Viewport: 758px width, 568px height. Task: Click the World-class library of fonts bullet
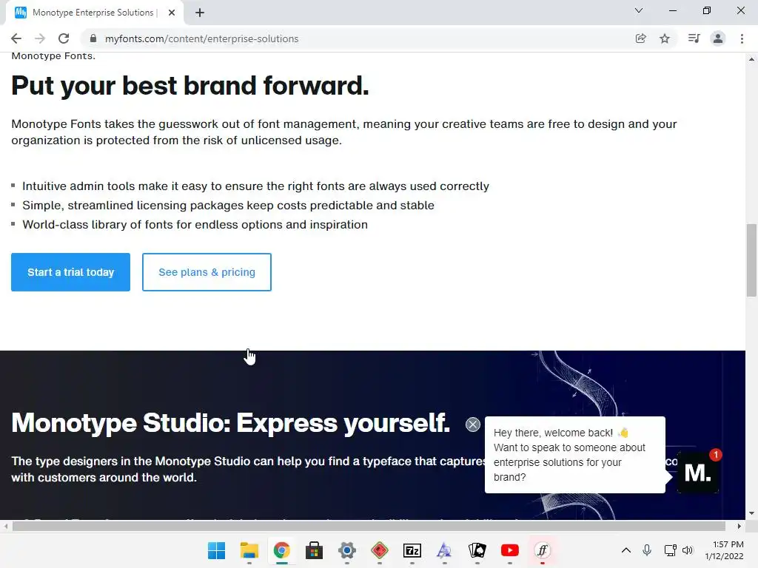[x=195, y=225]
